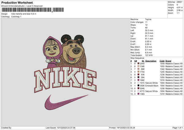The height and width of the screenshot is (130, 184).
Task: Select the EndX value 0.00 in
Action: tap(148, 41)
